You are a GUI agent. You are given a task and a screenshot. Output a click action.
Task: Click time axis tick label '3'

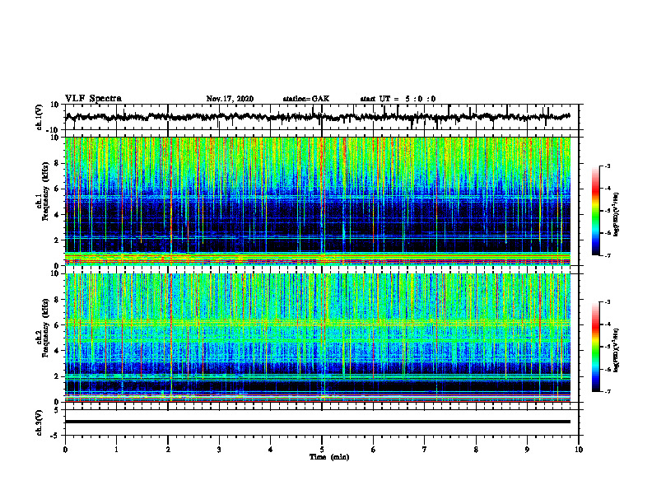[219, 450]
